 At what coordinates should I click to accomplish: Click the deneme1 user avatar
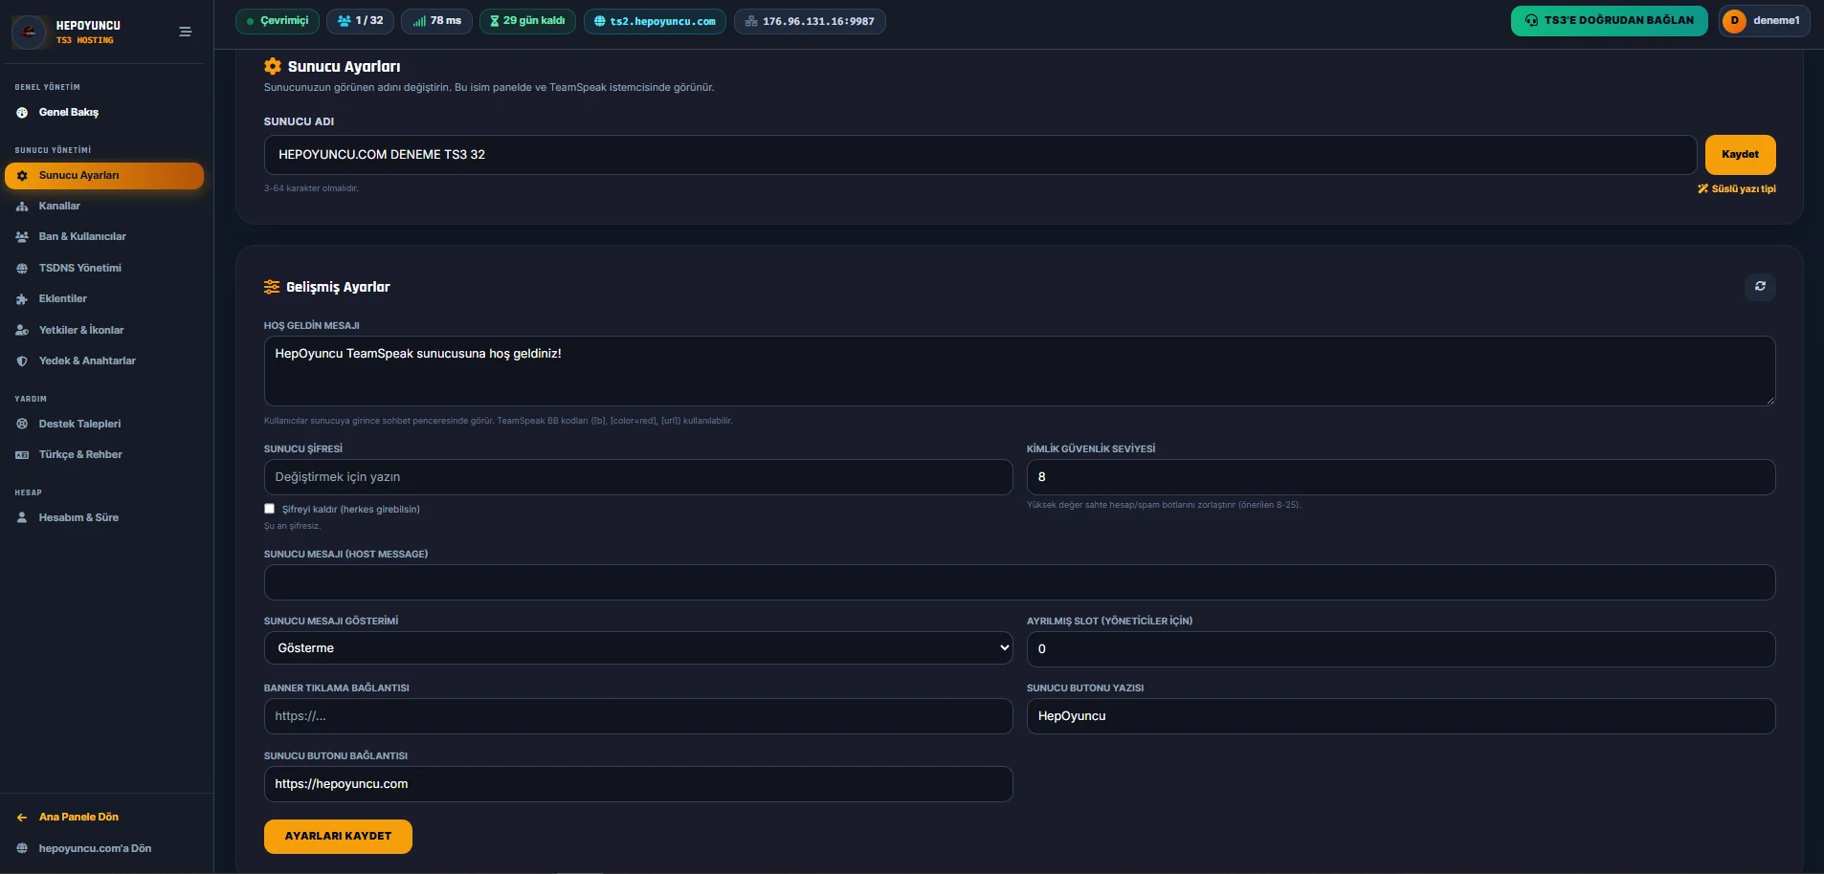pos(1734,21)
